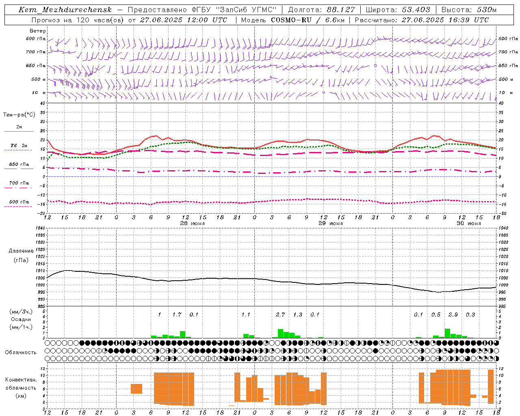Click the station name Kem_Mezhdurechensk
The height and width of the screenshot is (416, 520).
coord(65,10)
